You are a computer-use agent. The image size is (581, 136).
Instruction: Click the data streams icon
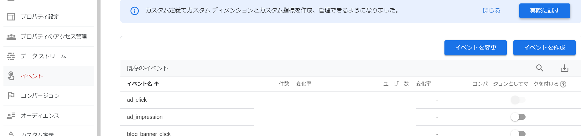click(11, 56)
